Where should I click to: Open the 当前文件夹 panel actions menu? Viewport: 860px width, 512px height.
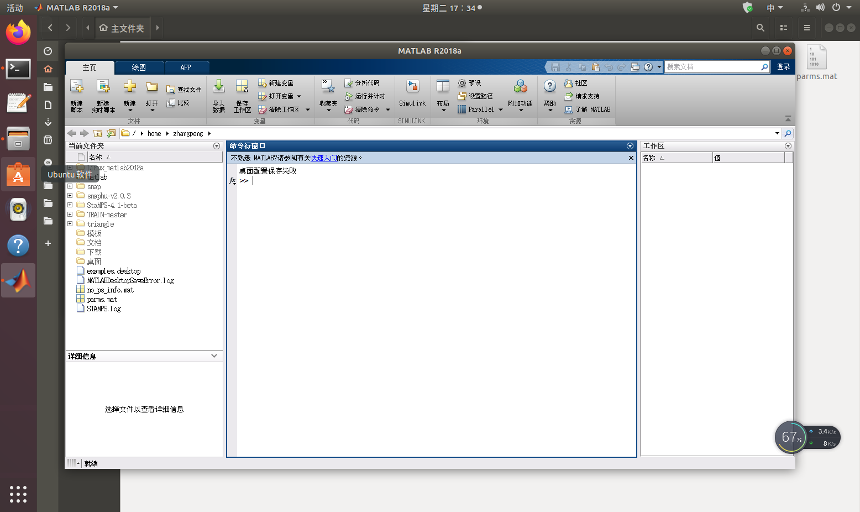(217, 146)
